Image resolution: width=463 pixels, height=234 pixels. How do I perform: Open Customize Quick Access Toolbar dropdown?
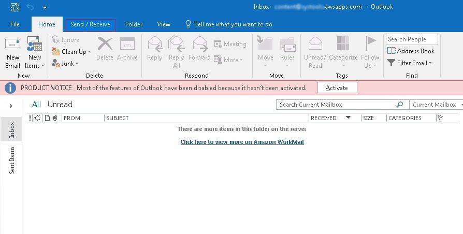(x=45, y=7)
